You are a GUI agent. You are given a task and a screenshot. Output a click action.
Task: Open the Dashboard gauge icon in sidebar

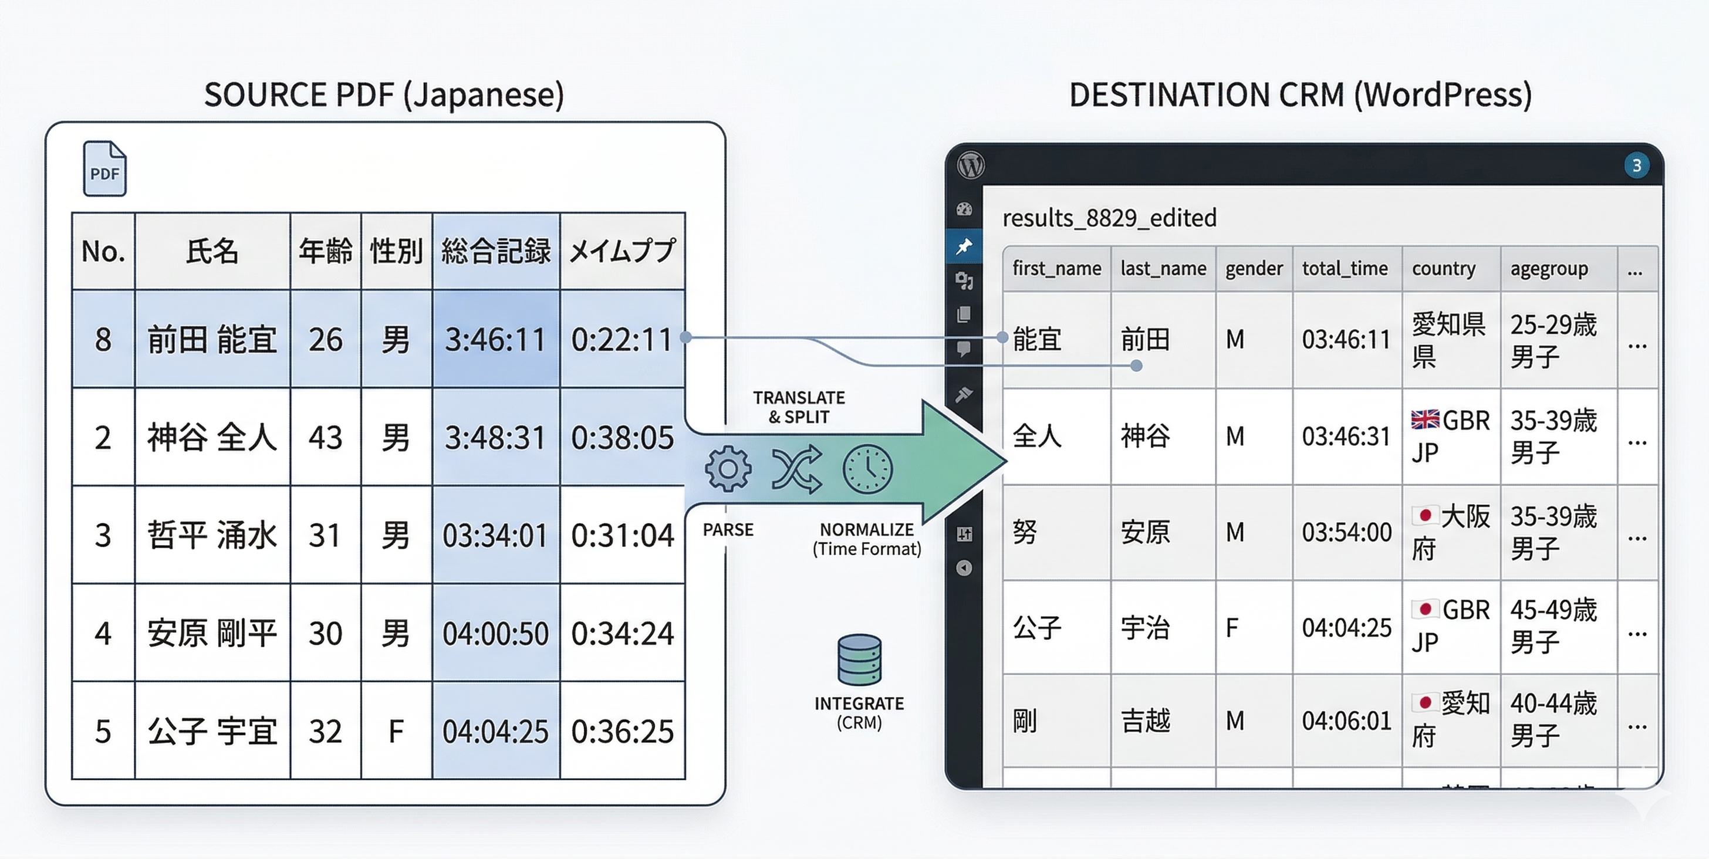[x=964, y=209]
